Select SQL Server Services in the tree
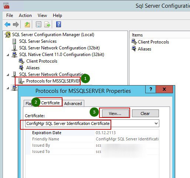190x178 pixels. tap(38, 41)
